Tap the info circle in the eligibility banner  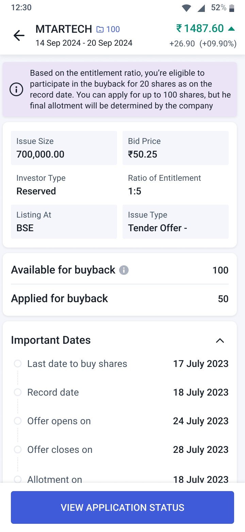[16, 90]
